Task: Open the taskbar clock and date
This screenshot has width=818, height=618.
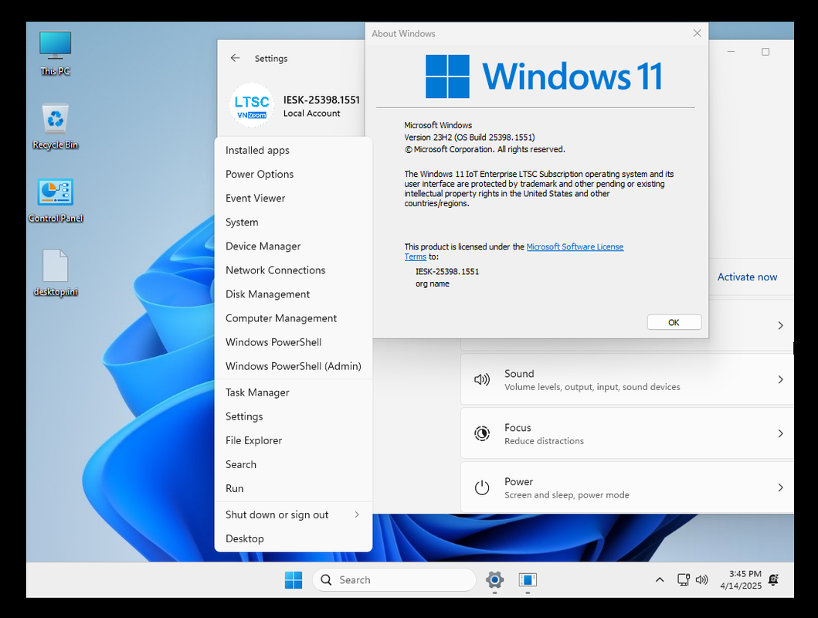Action: (741, 580)
